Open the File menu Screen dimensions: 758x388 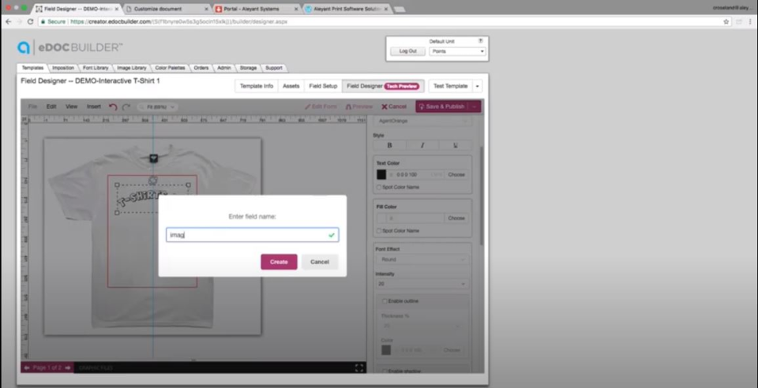pyautogui.click(x=32, y=106)
